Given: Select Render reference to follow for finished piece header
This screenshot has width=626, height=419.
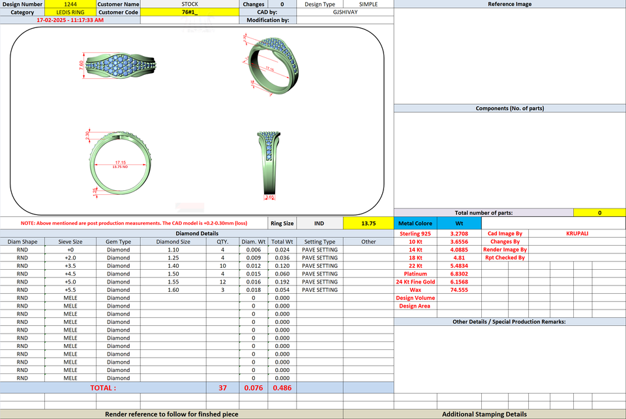Looking at the screenshot, I should [171, 414].
